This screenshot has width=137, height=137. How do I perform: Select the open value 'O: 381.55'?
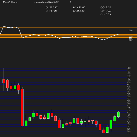point(52,7)
